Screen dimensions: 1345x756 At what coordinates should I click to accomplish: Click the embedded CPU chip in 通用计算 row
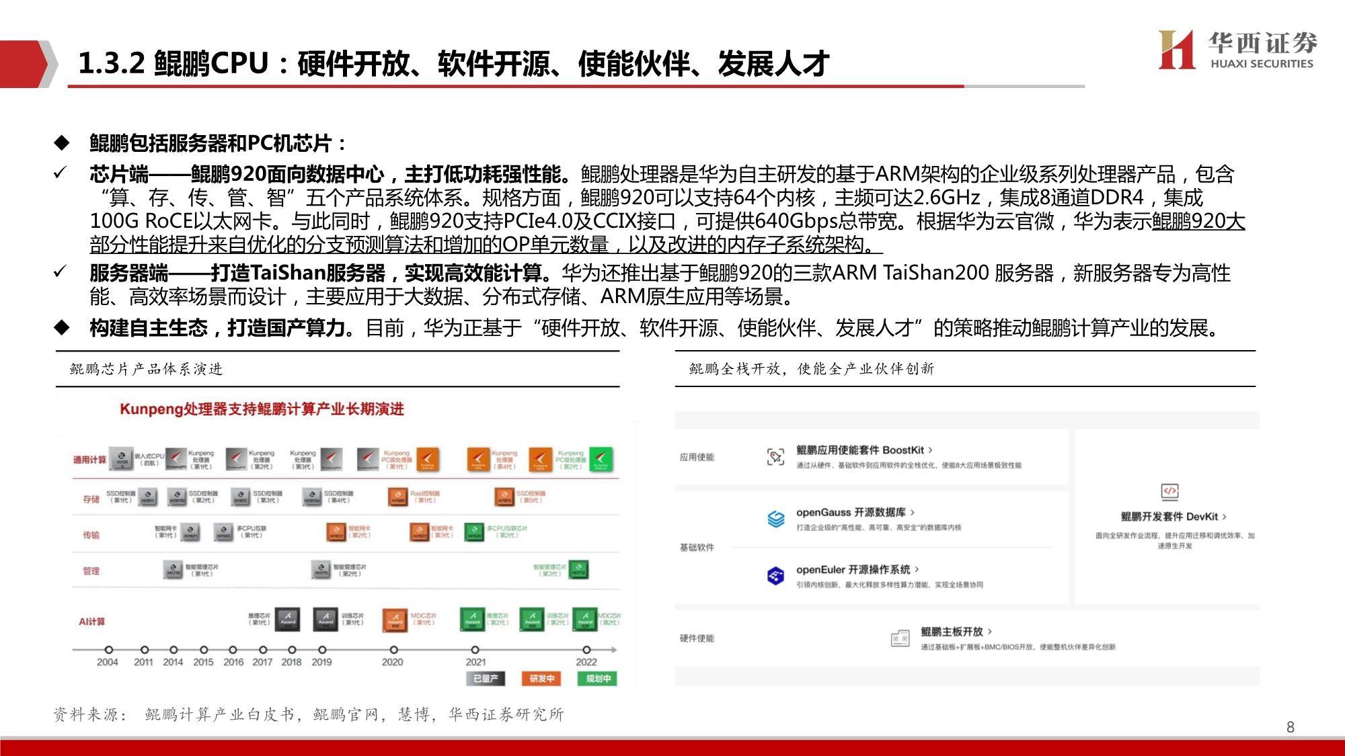(122, 459)
